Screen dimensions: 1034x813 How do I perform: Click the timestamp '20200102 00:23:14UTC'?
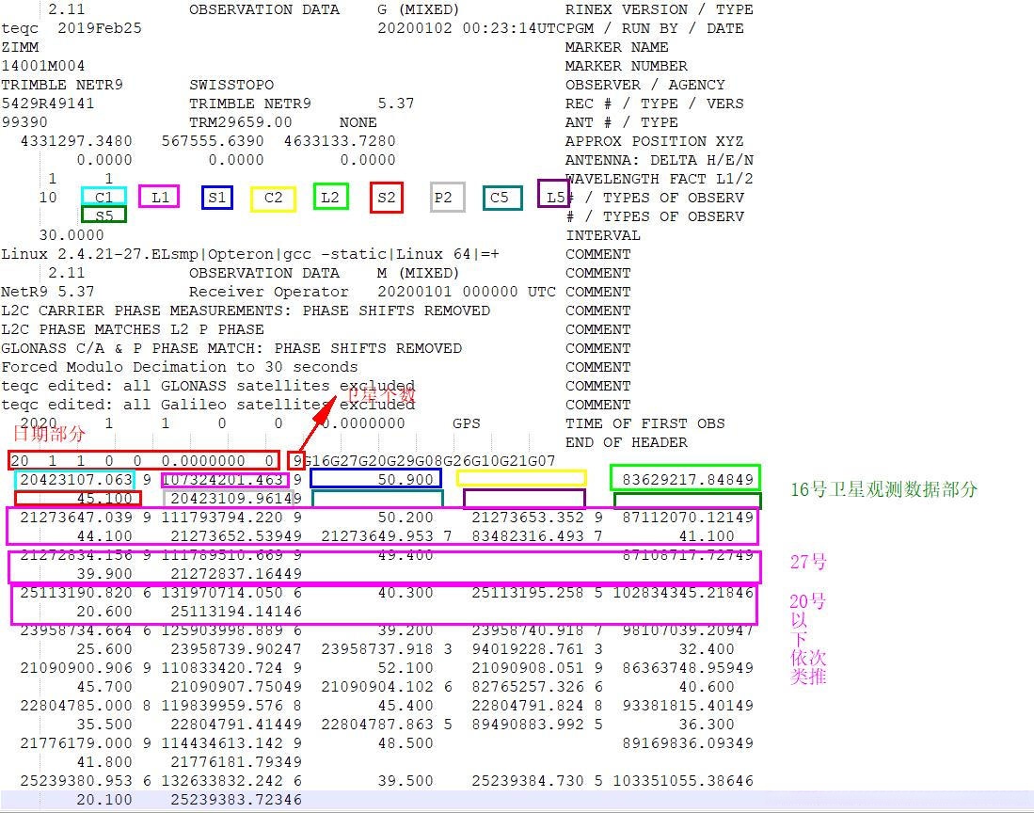coord(470,28)
